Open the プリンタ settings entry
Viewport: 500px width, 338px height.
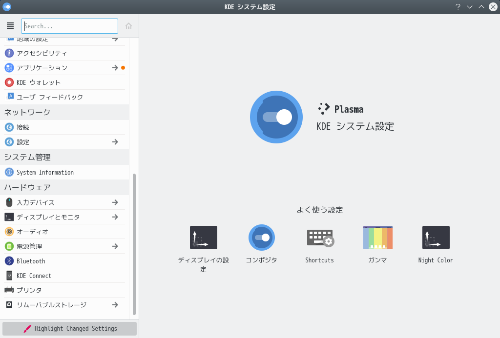29,290
